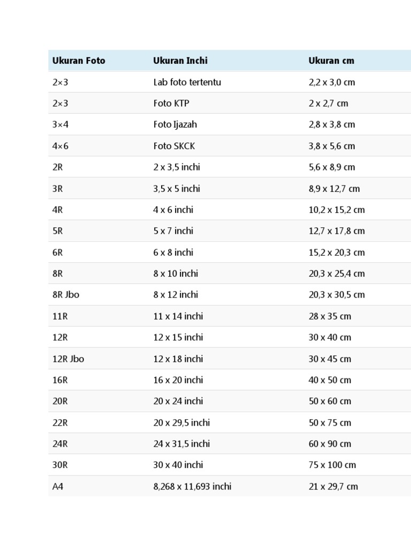Click the "12R Jbo" row label
Screen dimensions: 411x549
click(68, 359)
